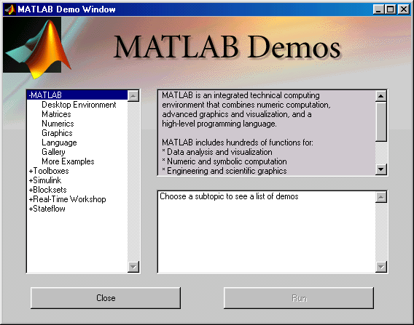Click the demo list scroll-up arrow

pos(381,197)
